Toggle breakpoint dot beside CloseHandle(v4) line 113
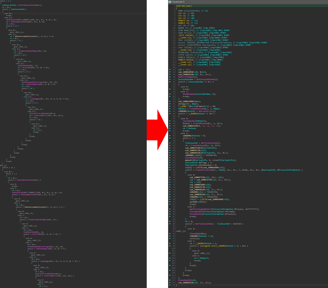Image resolution: width=328 pixels, height=288 pixels. (170, 280)
